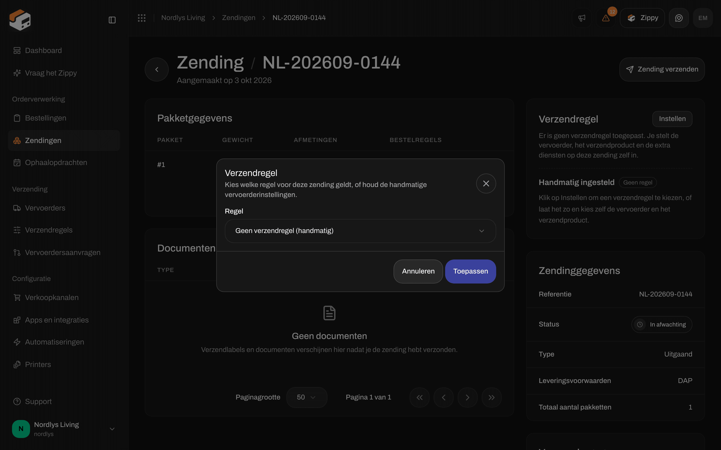Click the Uitgaand type value
This screenshot has width=721, height=450.
pyautogui.click(x=678, y=354)
